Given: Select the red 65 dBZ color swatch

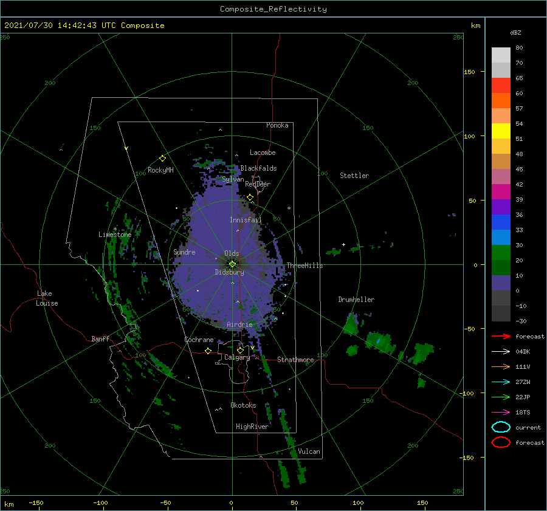Looking at the screenshot, I should [501, 86].
